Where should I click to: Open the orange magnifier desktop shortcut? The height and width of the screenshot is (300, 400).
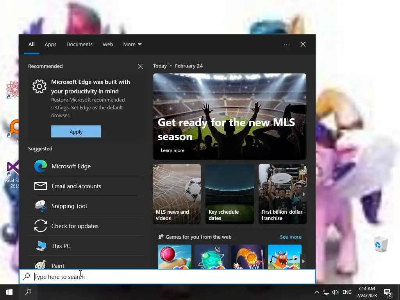(13, 129)
